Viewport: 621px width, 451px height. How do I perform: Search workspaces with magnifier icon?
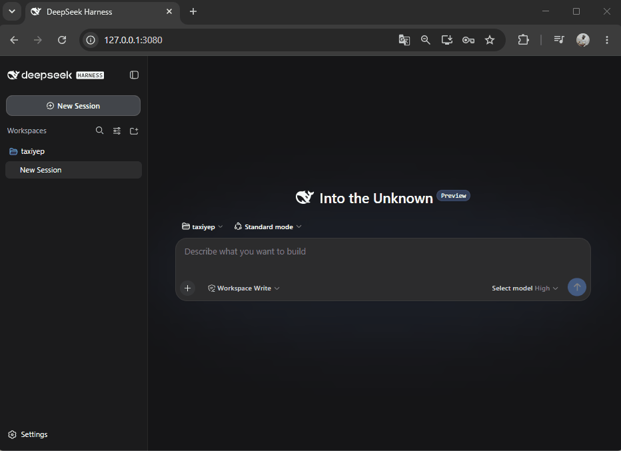click(99, 131)
